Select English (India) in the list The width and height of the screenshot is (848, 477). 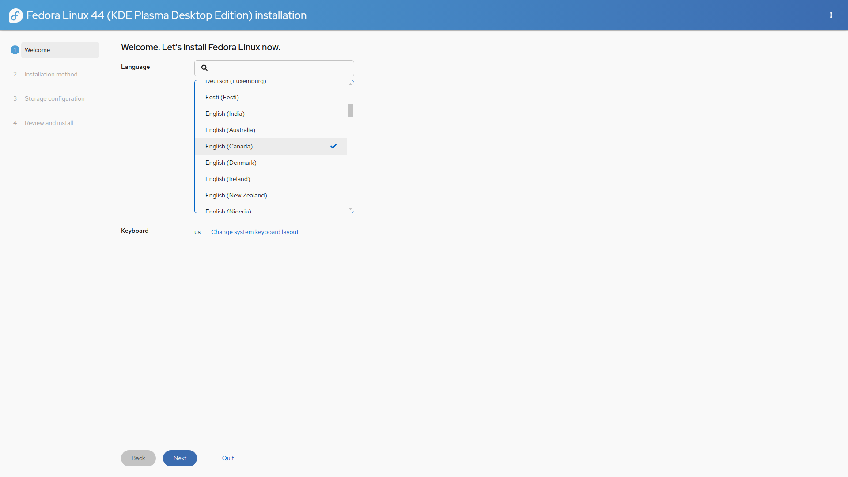point(271,114)
